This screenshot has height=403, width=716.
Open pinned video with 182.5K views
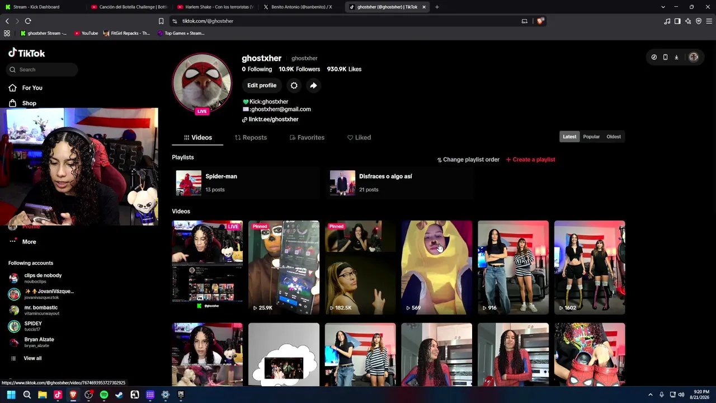(x=360, y=267)
